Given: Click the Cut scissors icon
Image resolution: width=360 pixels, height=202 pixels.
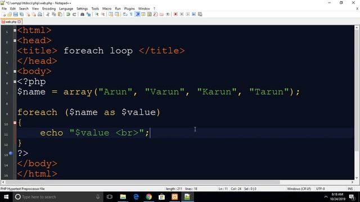Looking at the screenshot, I should (x=48, y=14).
